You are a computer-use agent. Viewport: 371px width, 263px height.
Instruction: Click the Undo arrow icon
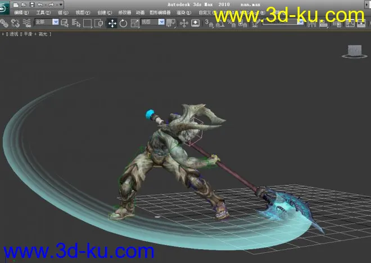[40, 5]
